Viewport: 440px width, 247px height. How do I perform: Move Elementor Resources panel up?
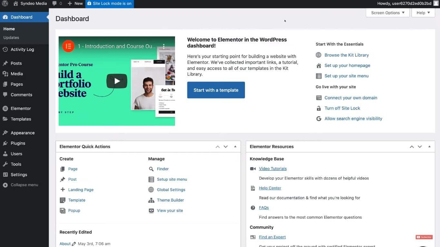[x=412, y=147]
